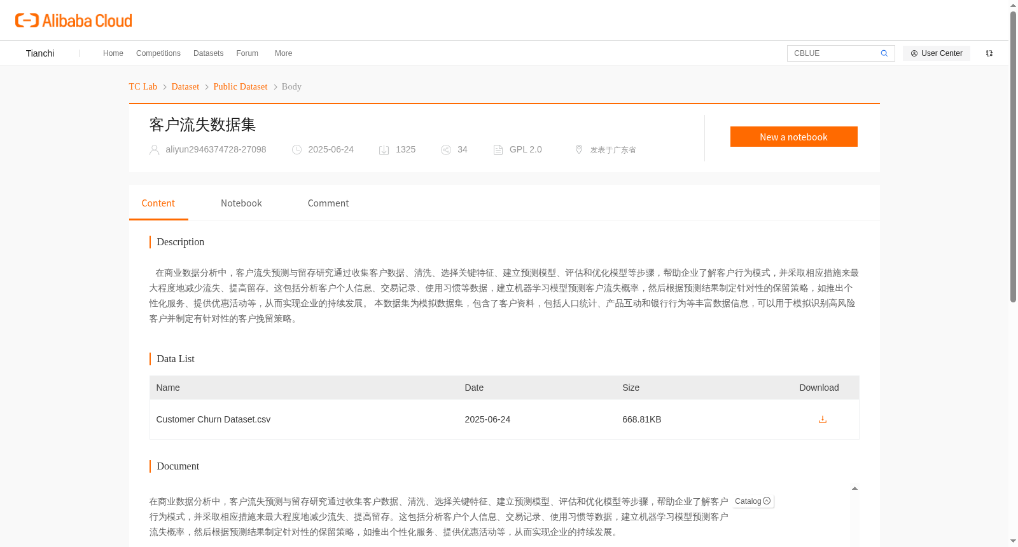Click the Date column header
This screenshot has height=547, width=1018.
coord(474,388)
